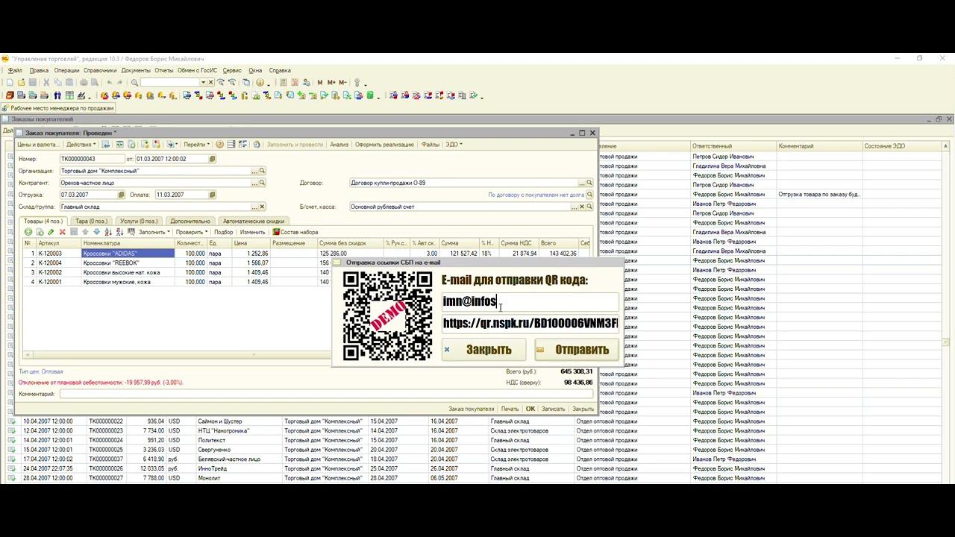Click the Cut scissors icon
955x537 pixels.
pos(46,83)
